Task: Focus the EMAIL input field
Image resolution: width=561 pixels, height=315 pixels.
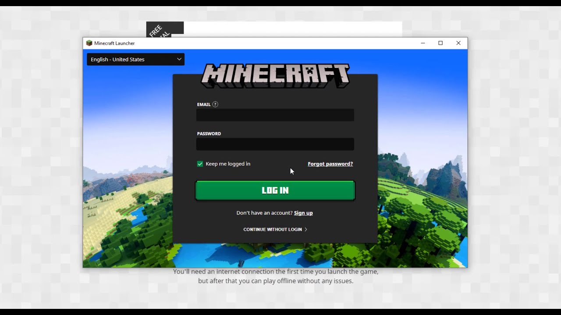Action: pyautogui.click(x=275, y=115)
